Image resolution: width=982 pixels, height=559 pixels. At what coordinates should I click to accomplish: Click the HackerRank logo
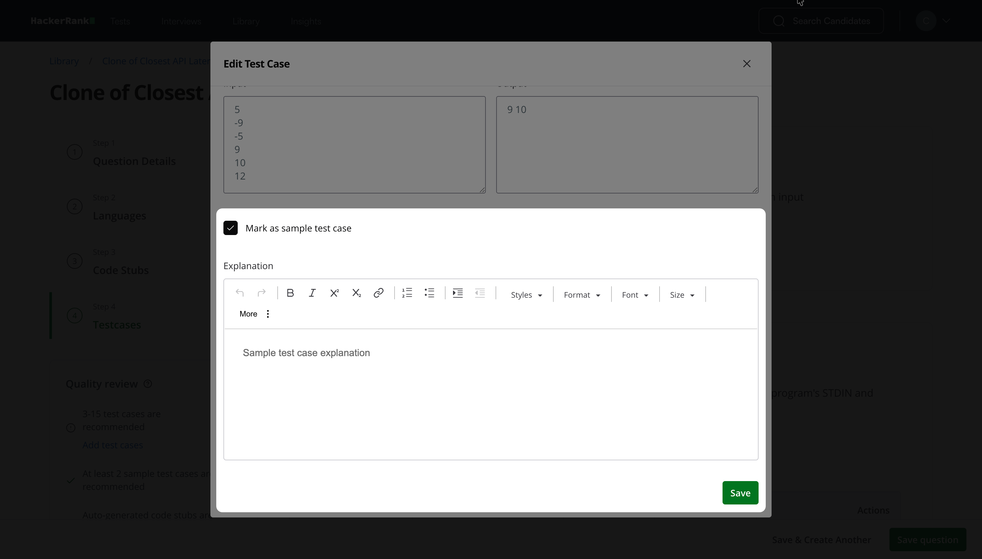click(63, 21)
